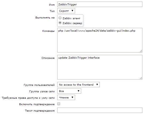Click inside the Описание textarea
Viewport: 144px width, 114px height.
tap(100, 67)
